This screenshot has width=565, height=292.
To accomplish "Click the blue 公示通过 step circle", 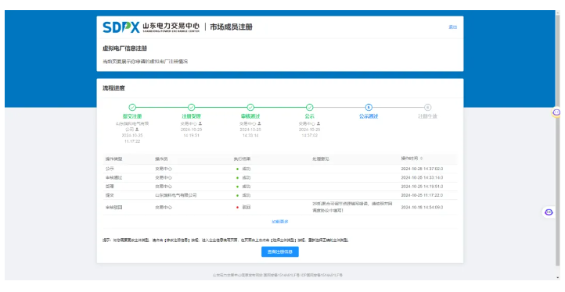I will click(x=369, y=107).
